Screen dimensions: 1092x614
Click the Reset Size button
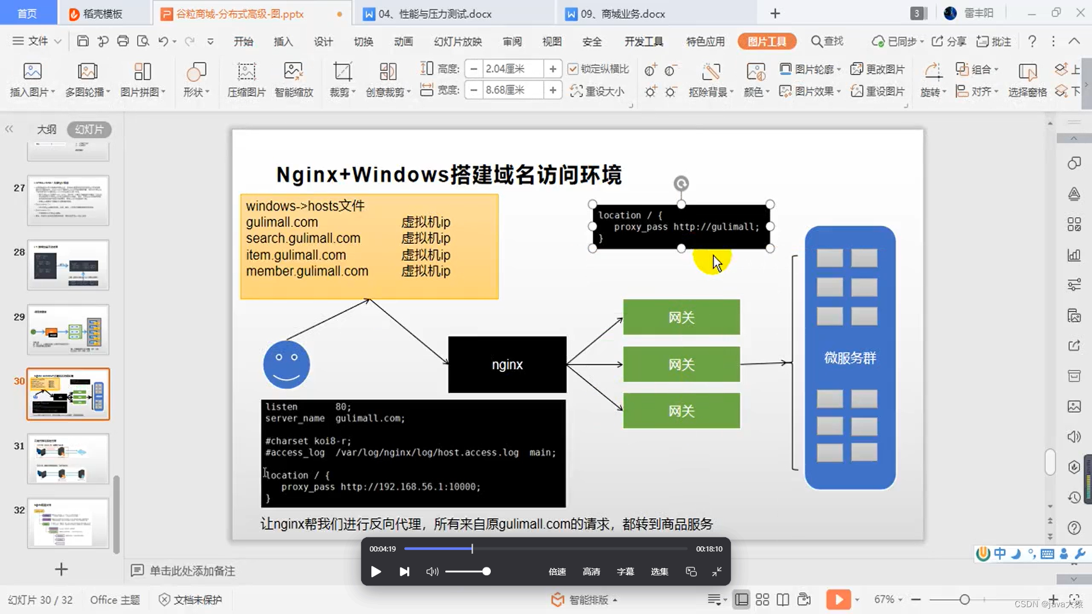coord(597,91)
